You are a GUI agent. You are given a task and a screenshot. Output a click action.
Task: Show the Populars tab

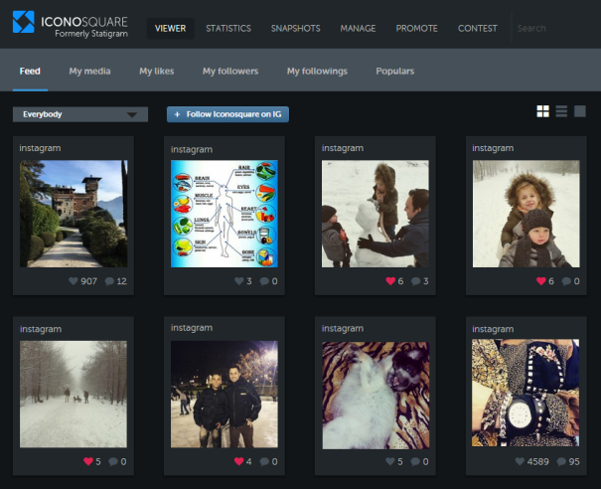click(394, 71)
